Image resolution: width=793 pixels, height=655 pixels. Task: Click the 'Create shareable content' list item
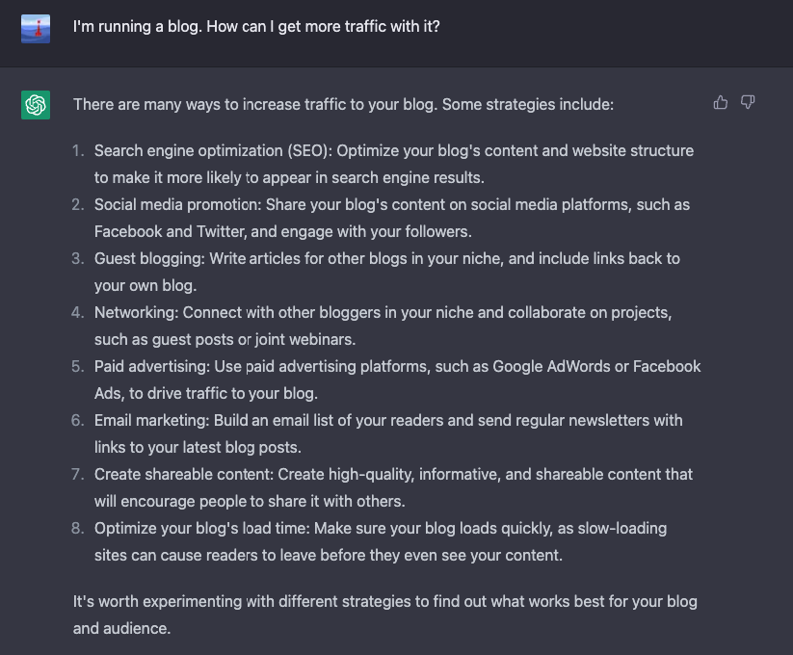coord(393,487)
